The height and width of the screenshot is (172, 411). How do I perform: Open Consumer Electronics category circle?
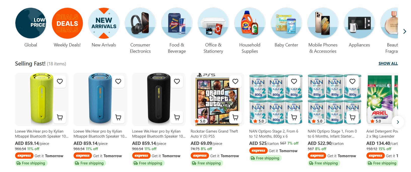coord(140,23)
